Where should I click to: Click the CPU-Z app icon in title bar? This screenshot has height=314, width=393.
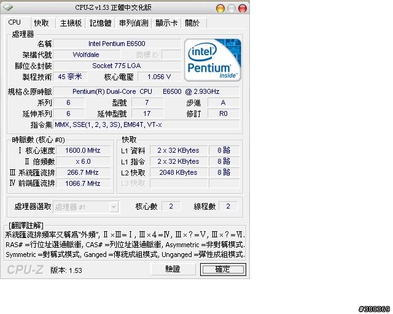click(8, 7)
